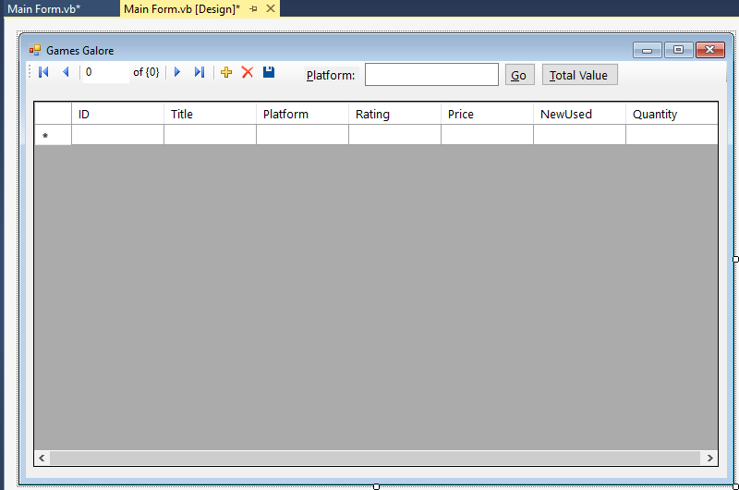Screen dimensions: 739x490
Task: Click the Move Next arrow icon
Action: click(x=177, y=72)
